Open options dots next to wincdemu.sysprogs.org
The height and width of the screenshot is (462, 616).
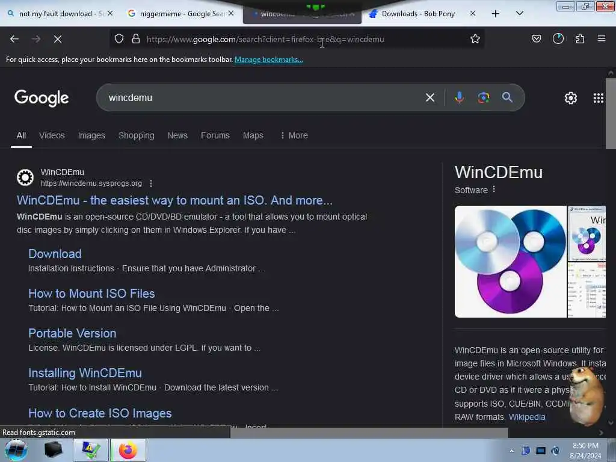(x=151, y=183)
